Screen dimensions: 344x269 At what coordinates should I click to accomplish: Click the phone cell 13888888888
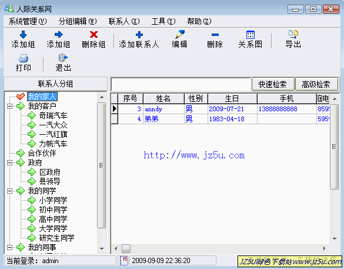(287, 109)
